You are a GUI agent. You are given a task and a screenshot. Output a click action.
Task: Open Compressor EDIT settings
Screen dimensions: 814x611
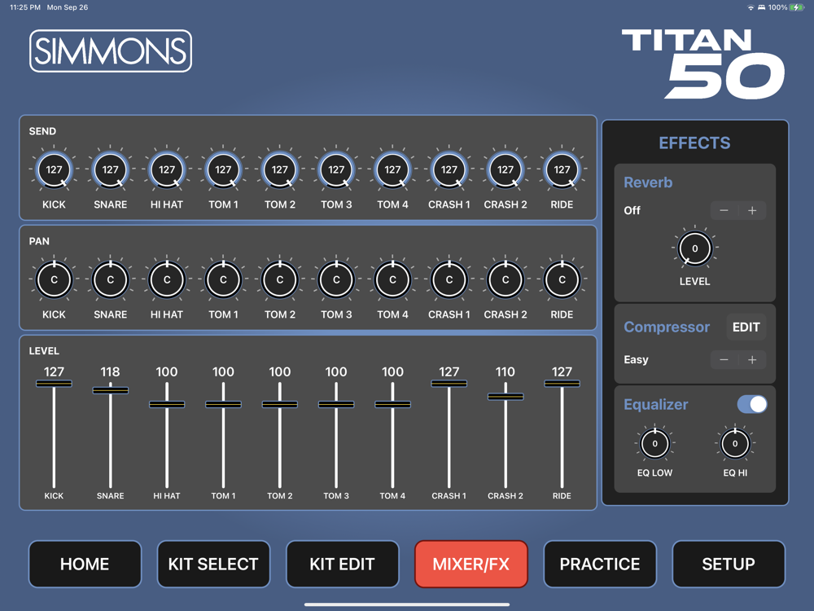coord(746,327)
